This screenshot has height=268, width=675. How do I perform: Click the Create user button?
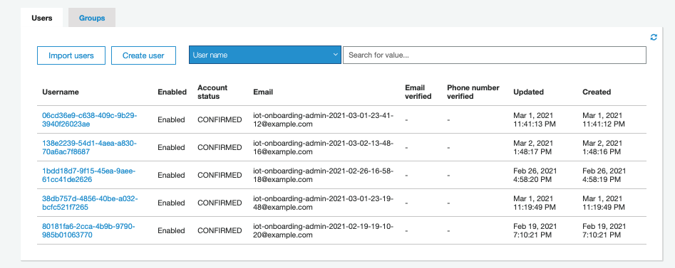pos(143,55)
